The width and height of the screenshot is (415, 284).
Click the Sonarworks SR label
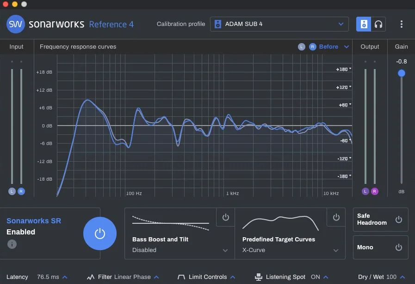click(x=34, y=221)
